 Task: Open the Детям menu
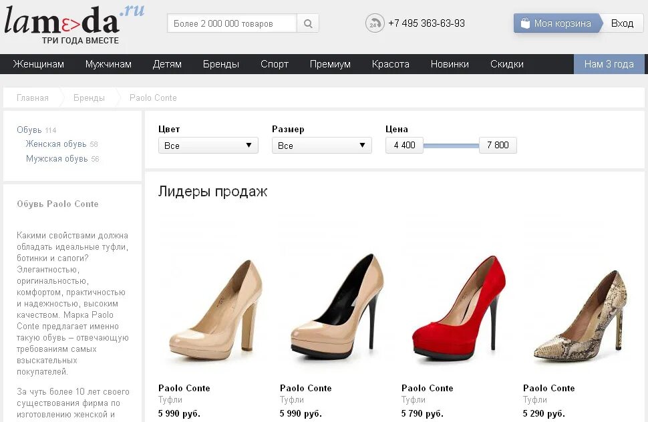(x=167, y=64)
